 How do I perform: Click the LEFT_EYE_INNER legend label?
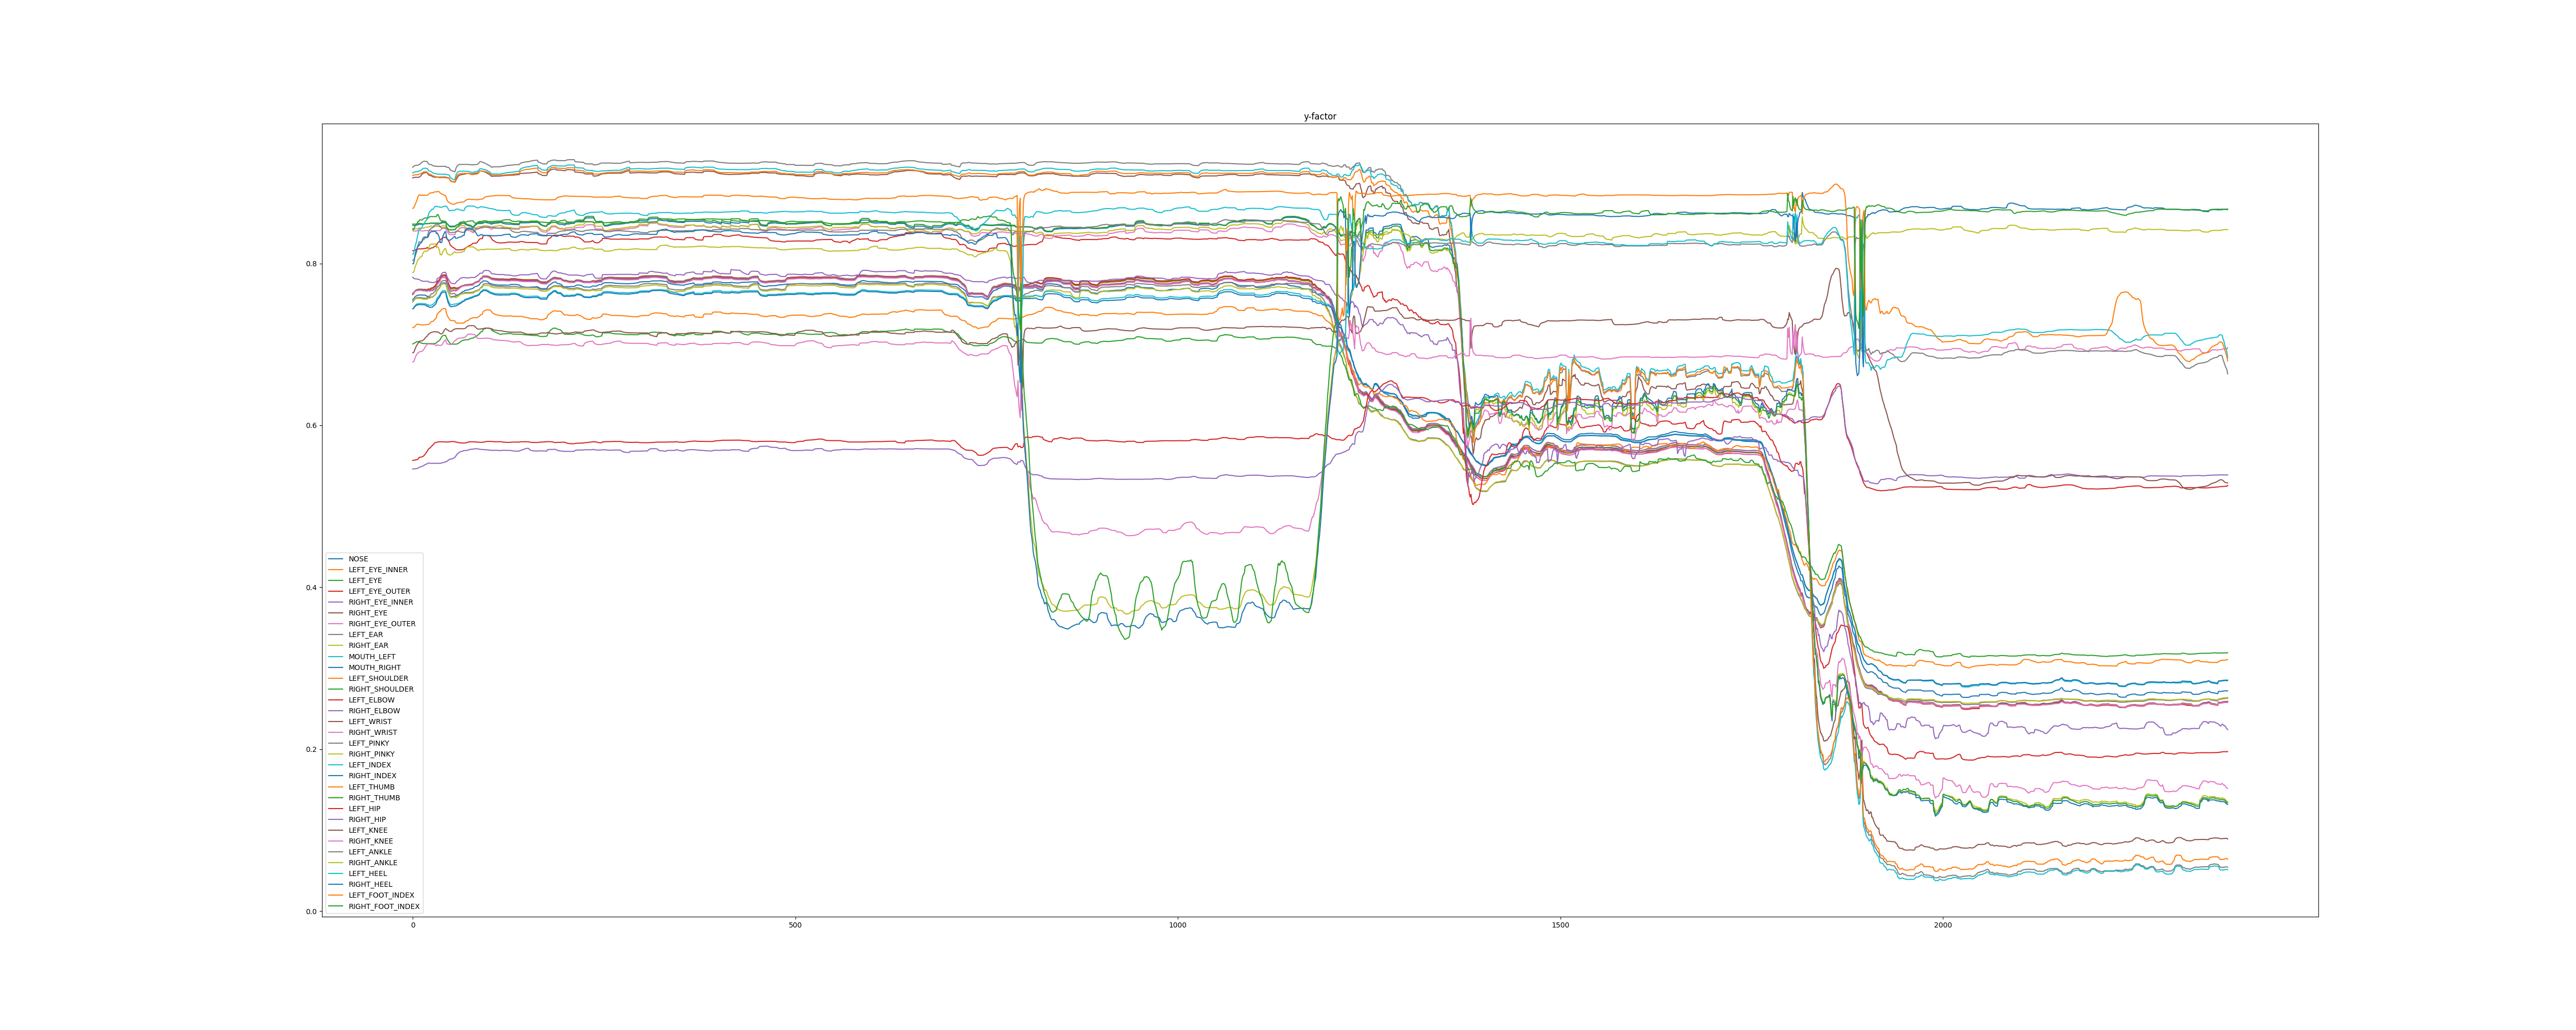pos(377,570)
